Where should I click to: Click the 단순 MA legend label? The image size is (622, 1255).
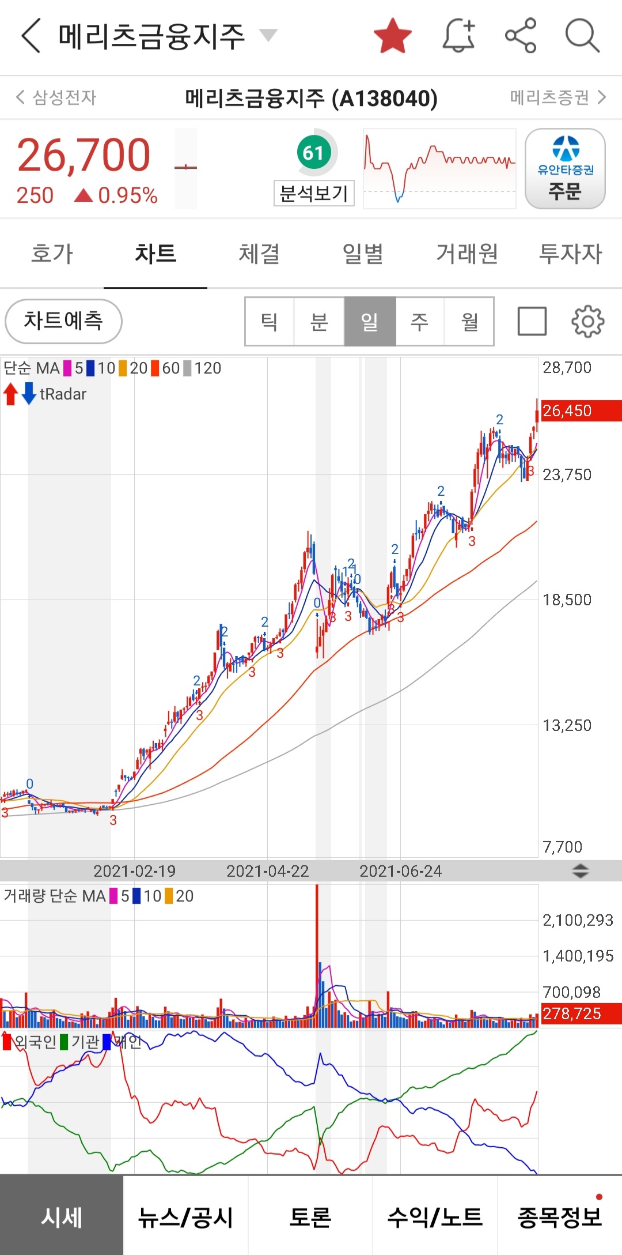pos(32,368)
